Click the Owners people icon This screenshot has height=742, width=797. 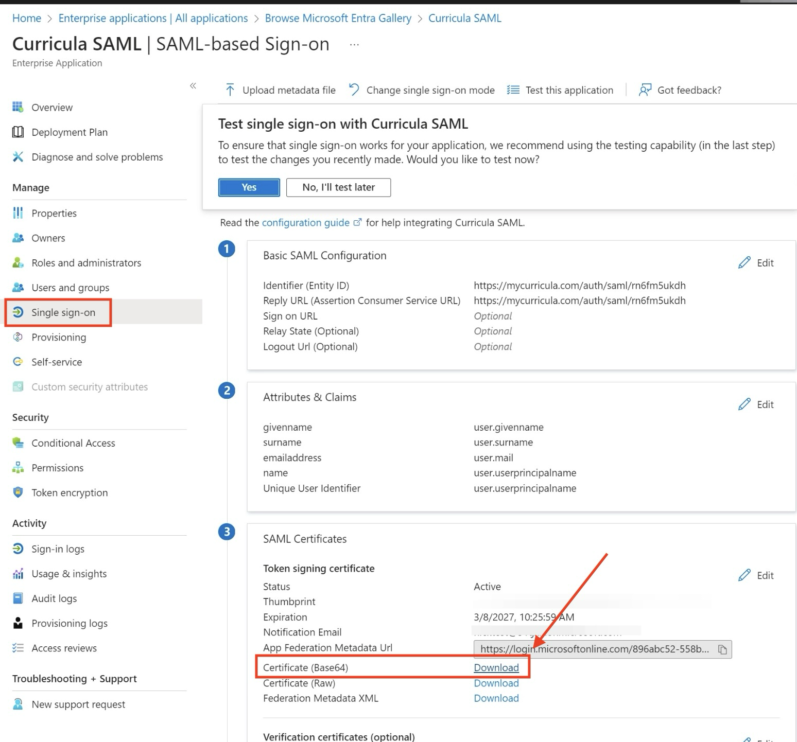(18, 238)
